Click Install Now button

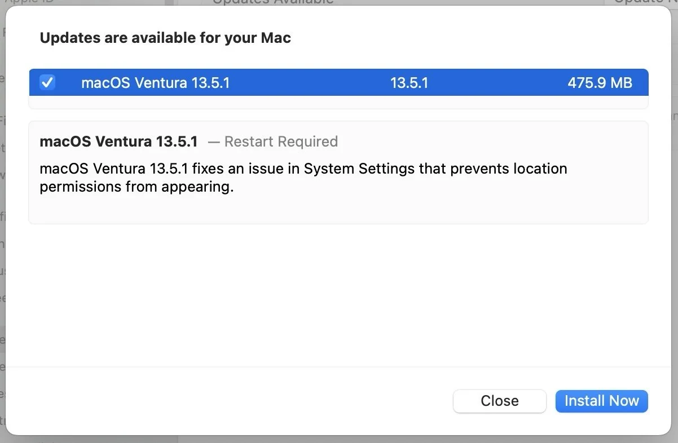pyautogui.click(x=601, y=401)
